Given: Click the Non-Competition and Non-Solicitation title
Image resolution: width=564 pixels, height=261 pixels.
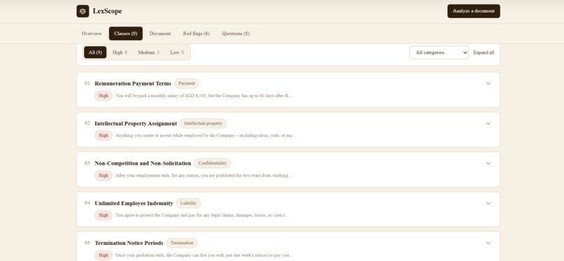Looking at the screenshot, I should coord(143,163).
